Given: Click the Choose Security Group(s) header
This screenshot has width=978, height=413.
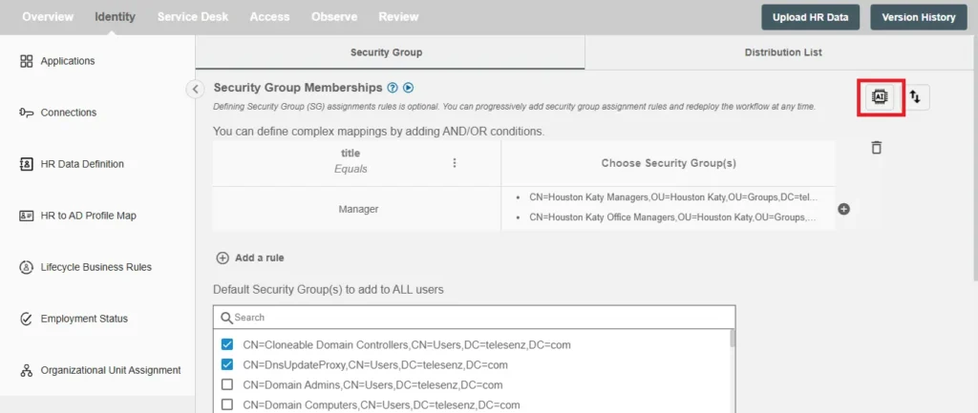Looking at the screenshot, I should click(x=669, y=163).
